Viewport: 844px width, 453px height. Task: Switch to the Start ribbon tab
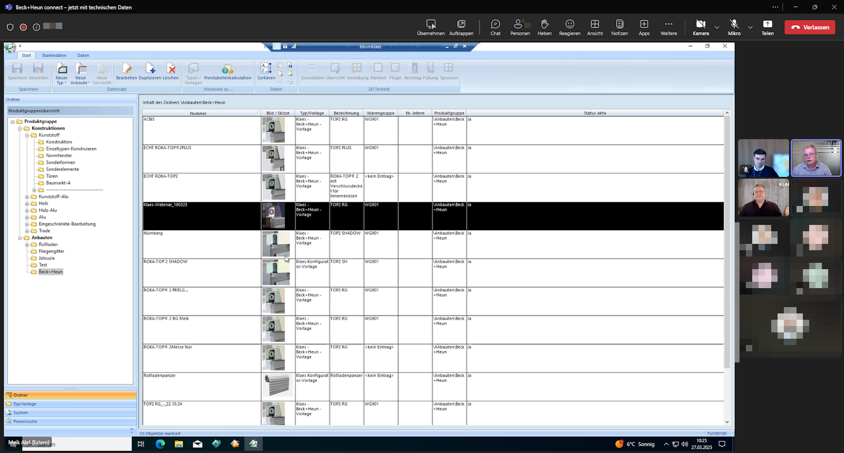(x=26, y=55)
